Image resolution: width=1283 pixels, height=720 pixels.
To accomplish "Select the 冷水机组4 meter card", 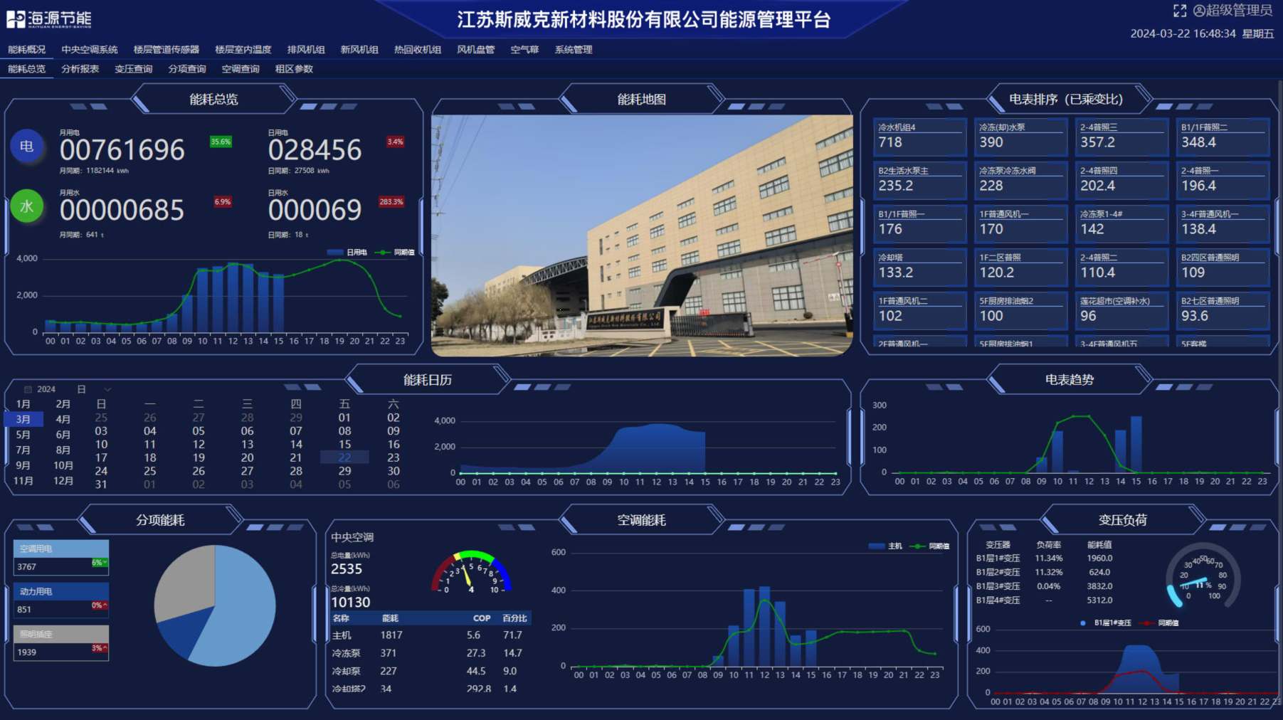I will point(919,137).
